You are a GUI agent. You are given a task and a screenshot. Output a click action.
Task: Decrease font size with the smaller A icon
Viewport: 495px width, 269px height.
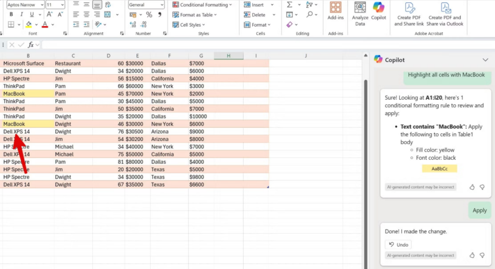[60, 14]
